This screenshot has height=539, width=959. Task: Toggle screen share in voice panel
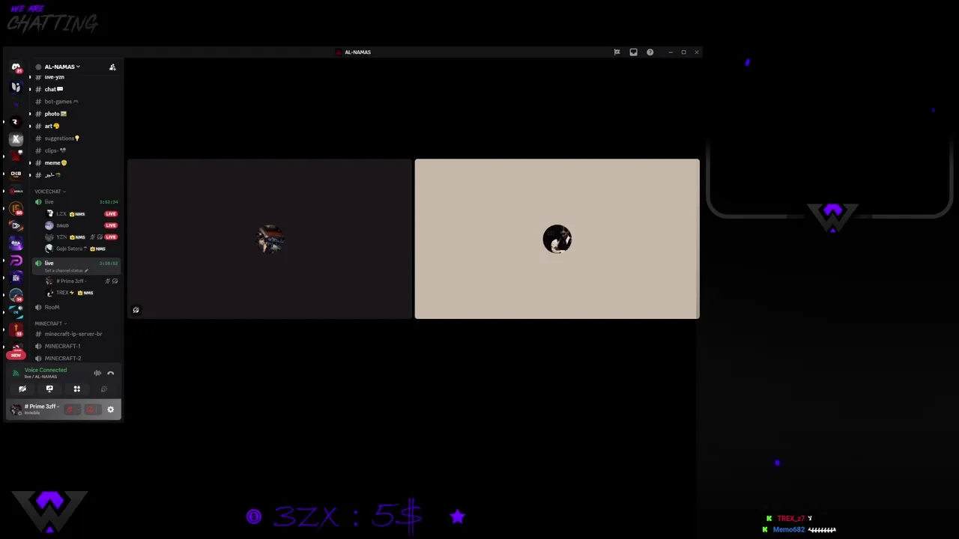tap(49, 389)
